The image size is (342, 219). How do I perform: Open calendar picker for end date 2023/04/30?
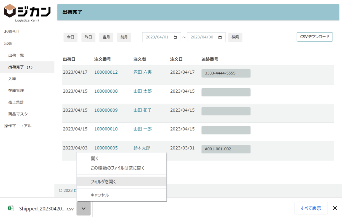[x=220, y=37]
